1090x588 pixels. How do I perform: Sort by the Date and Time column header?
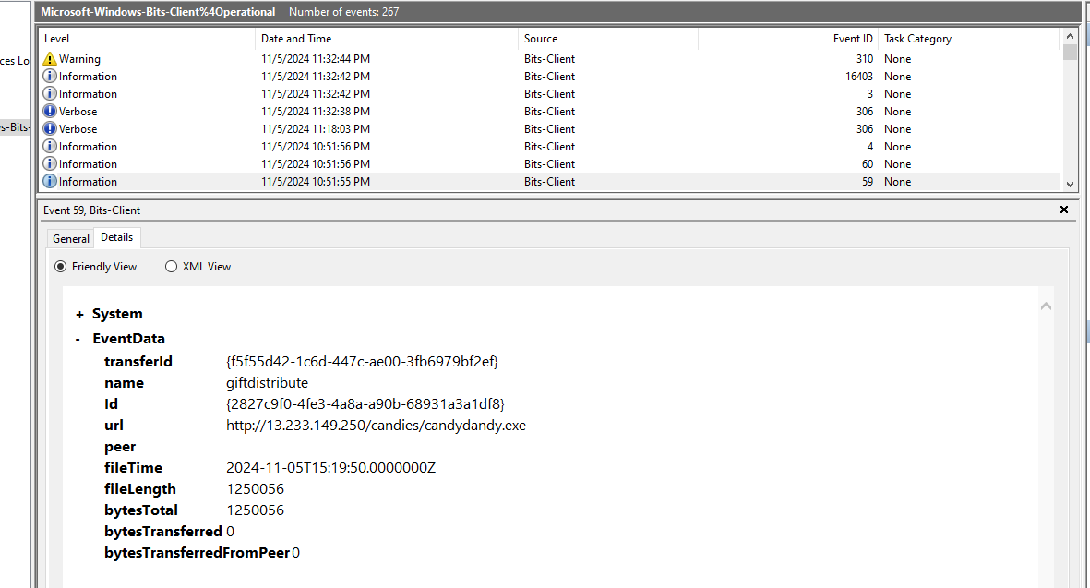tap(387, 39)
